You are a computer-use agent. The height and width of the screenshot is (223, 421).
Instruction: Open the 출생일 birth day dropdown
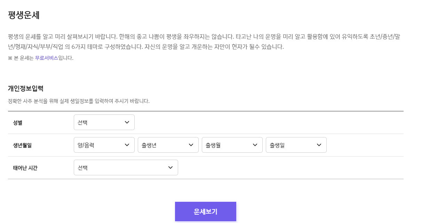coord(296,145)
